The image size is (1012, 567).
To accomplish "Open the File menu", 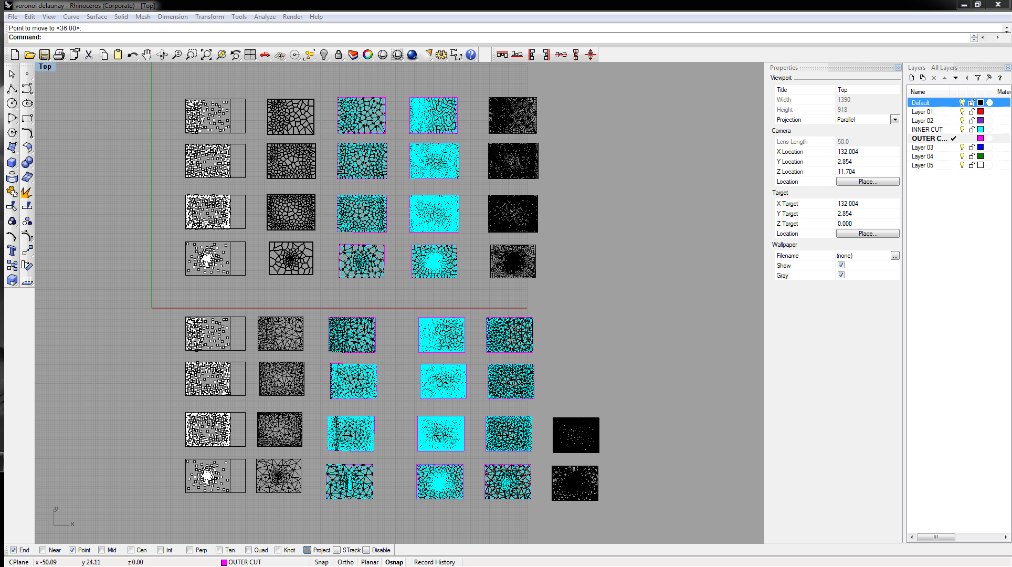I will tap(13, 17).
